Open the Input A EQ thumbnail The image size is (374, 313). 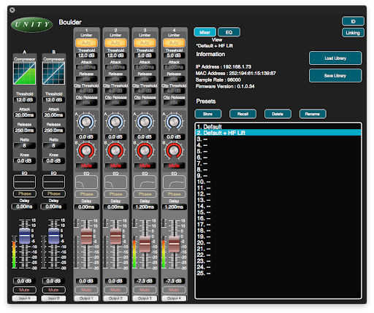(25, 182)
